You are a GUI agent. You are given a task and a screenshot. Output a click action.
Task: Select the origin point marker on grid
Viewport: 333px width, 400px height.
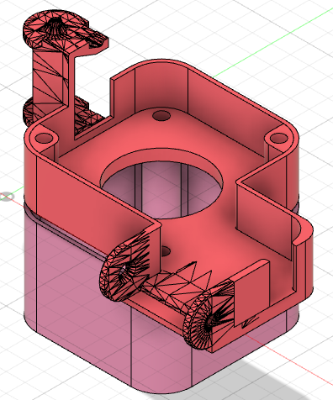pos(7,197)
